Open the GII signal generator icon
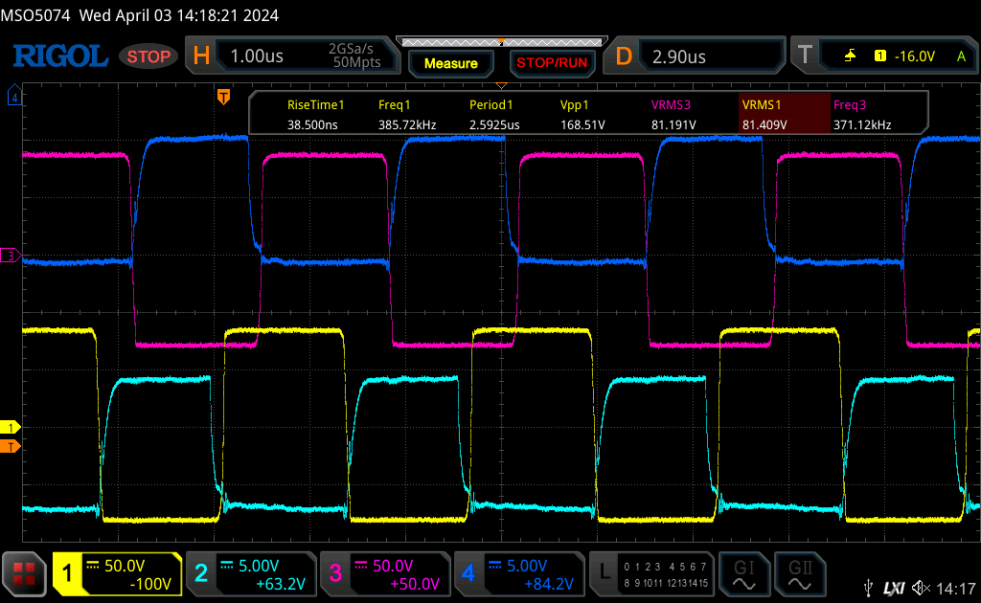This screenshot has width=981, height=603. (x=800, y=575)
